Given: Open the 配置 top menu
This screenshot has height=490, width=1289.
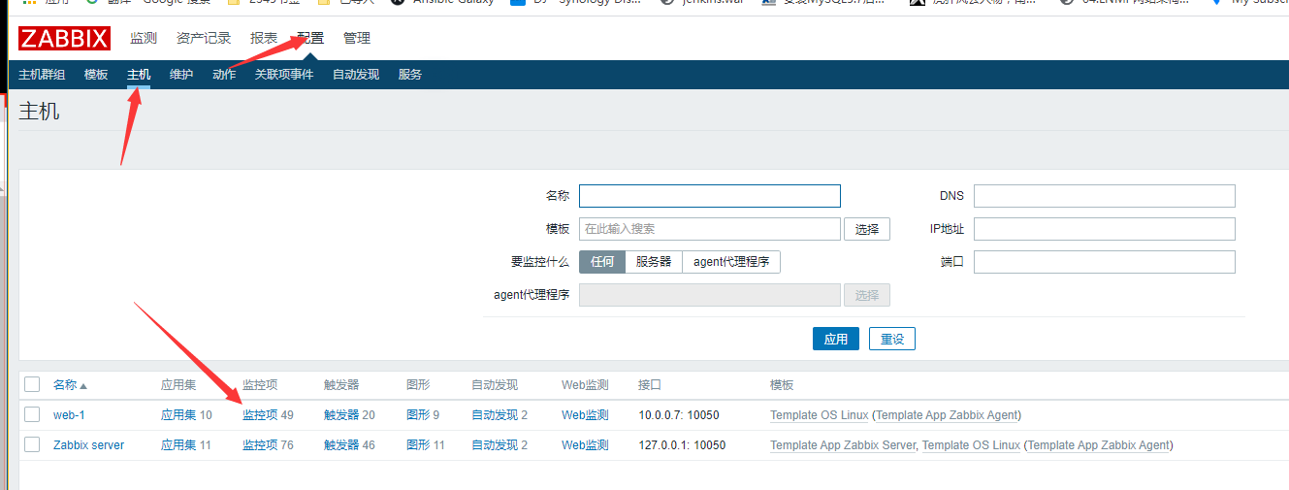Looking at the screenshot, I should click(x=310, y=39).
